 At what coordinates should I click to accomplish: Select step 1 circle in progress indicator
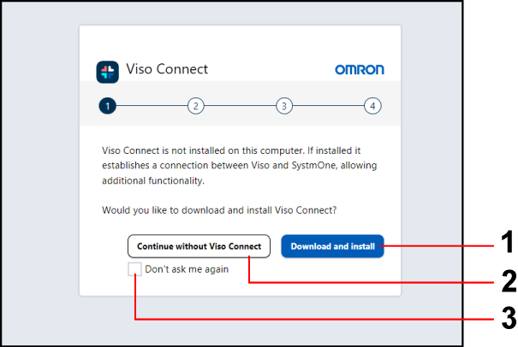107,106
